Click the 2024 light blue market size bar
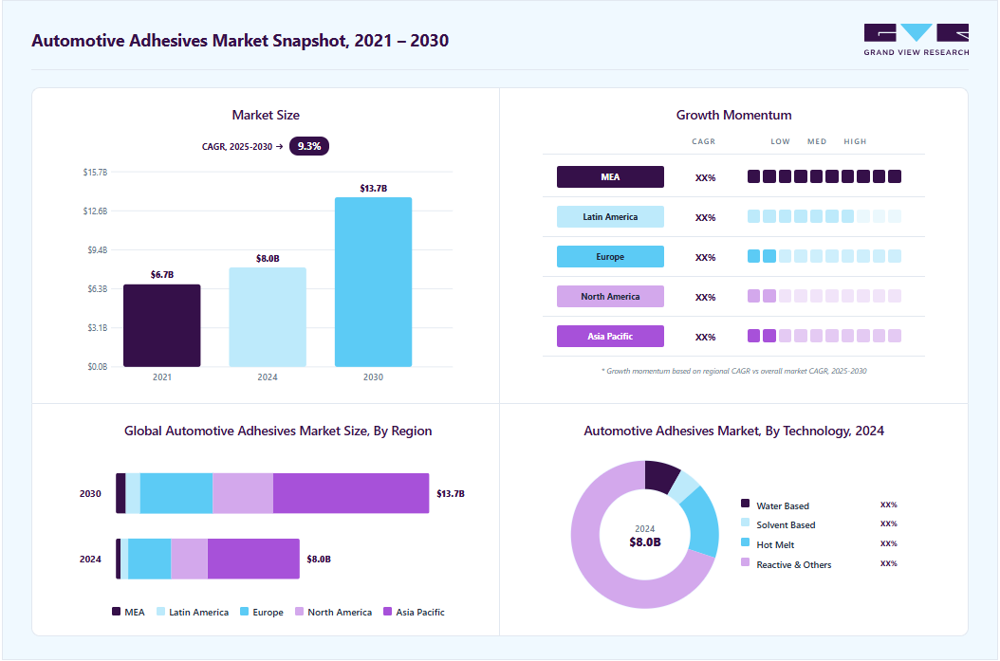Screen dimensions: 1000x661 pos(268,318)
